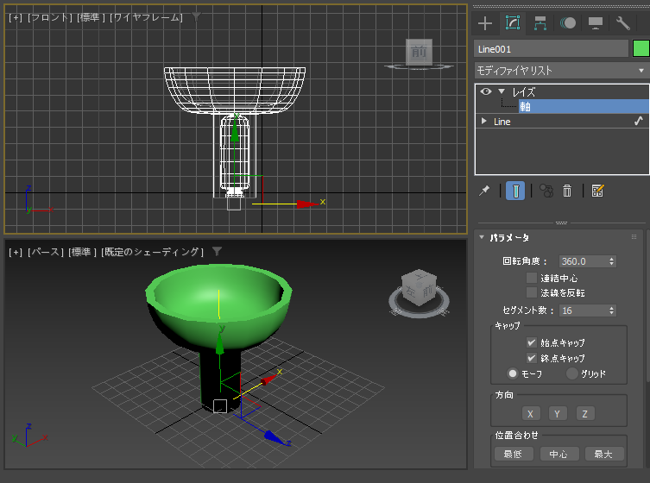Click the trash remove modifier icon

pyautogui.click(x=567, y=191)
